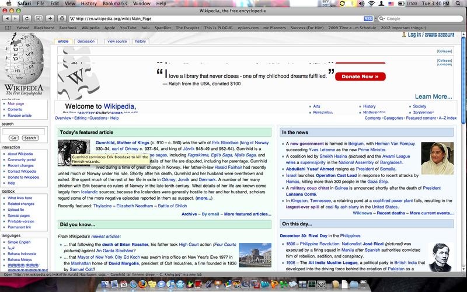Open iChat speech bubble icon in Dock
This screenshot has width=467, height=292.
(162, 284)
